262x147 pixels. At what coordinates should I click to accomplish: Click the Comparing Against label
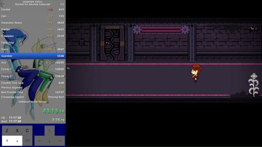click(13, 97)
